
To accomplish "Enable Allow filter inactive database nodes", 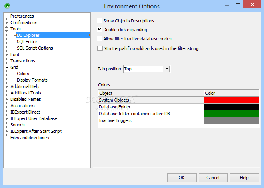I will (100, 39).
